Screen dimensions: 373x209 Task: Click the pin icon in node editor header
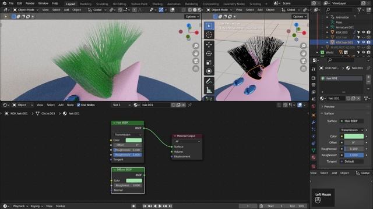[190, 105]
